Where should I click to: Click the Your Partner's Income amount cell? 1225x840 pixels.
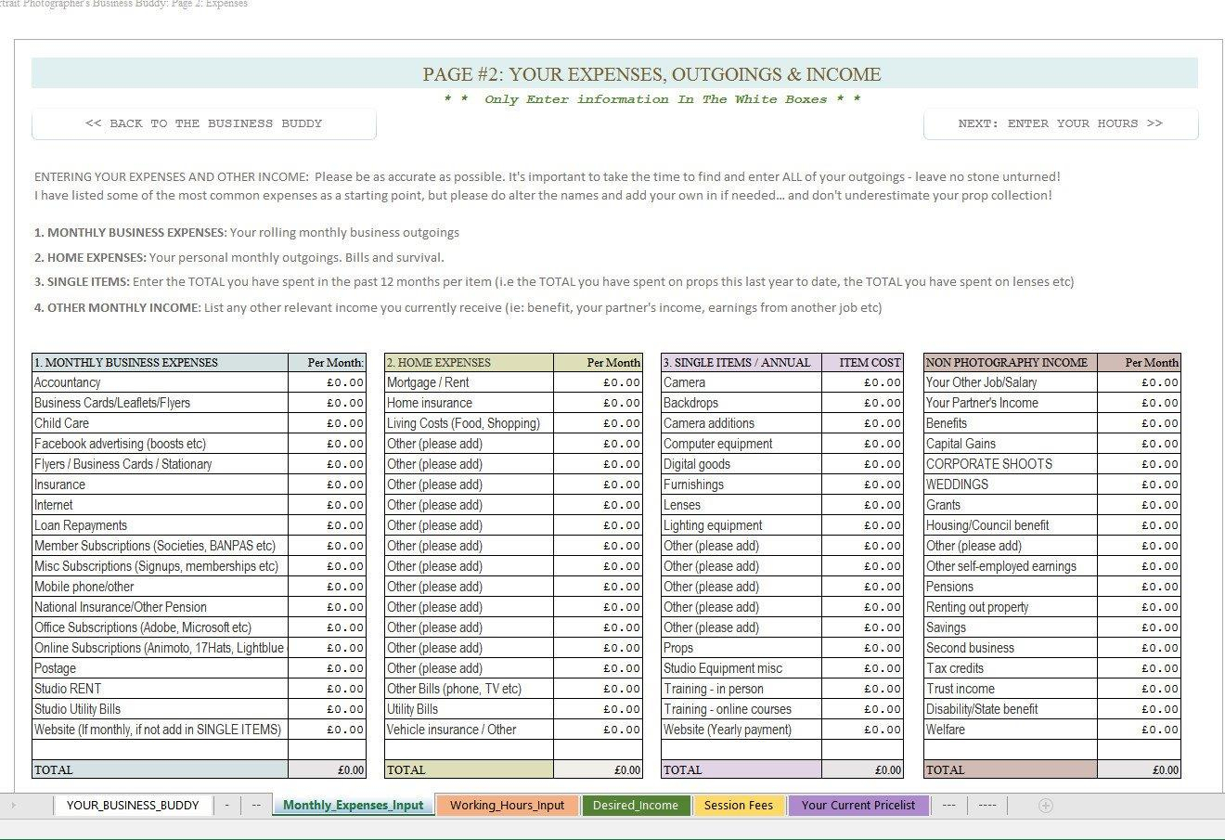1139,403
